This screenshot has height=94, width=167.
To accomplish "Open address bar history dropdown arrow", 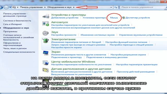I will (x=111, y=7).
